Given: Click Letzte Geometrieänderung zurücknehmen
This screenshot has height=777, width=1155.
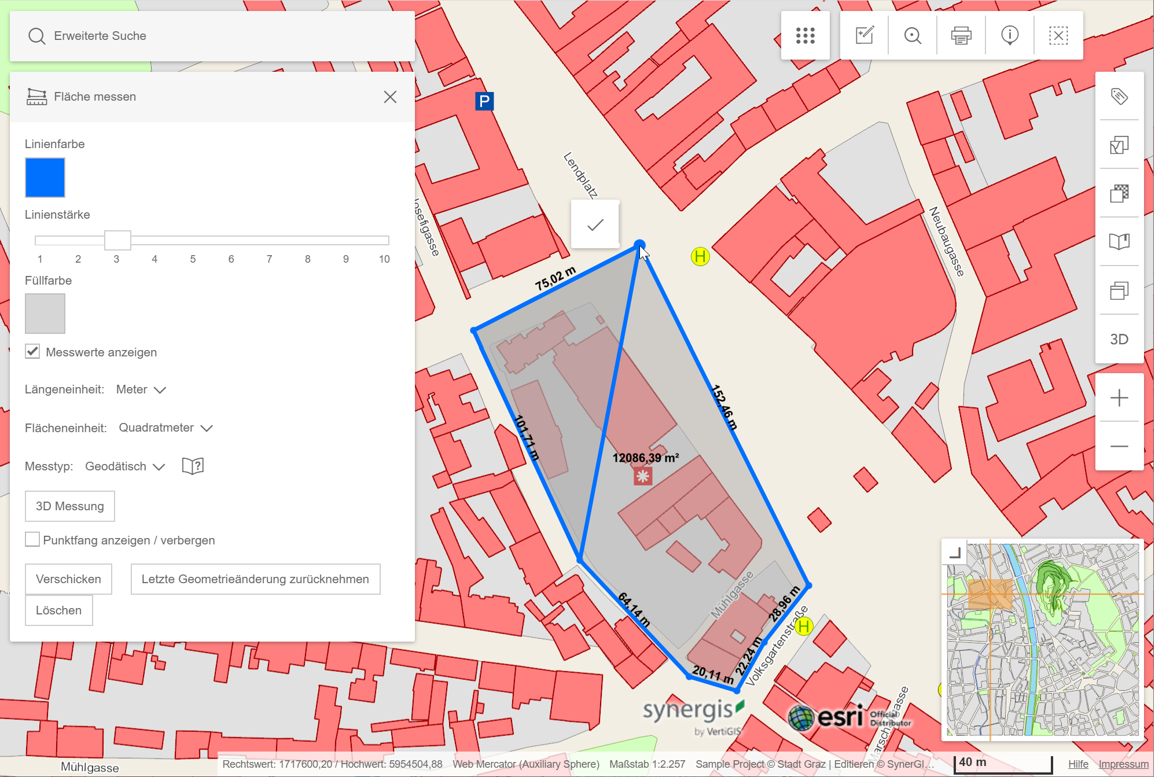Looking at the screenshot, I should point(255,579).
